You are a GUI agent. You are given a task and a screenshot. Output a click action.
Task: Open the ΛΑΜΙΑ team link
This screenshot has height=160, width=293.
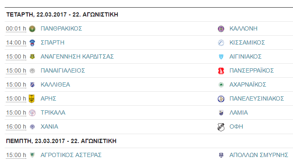[239, 112]
